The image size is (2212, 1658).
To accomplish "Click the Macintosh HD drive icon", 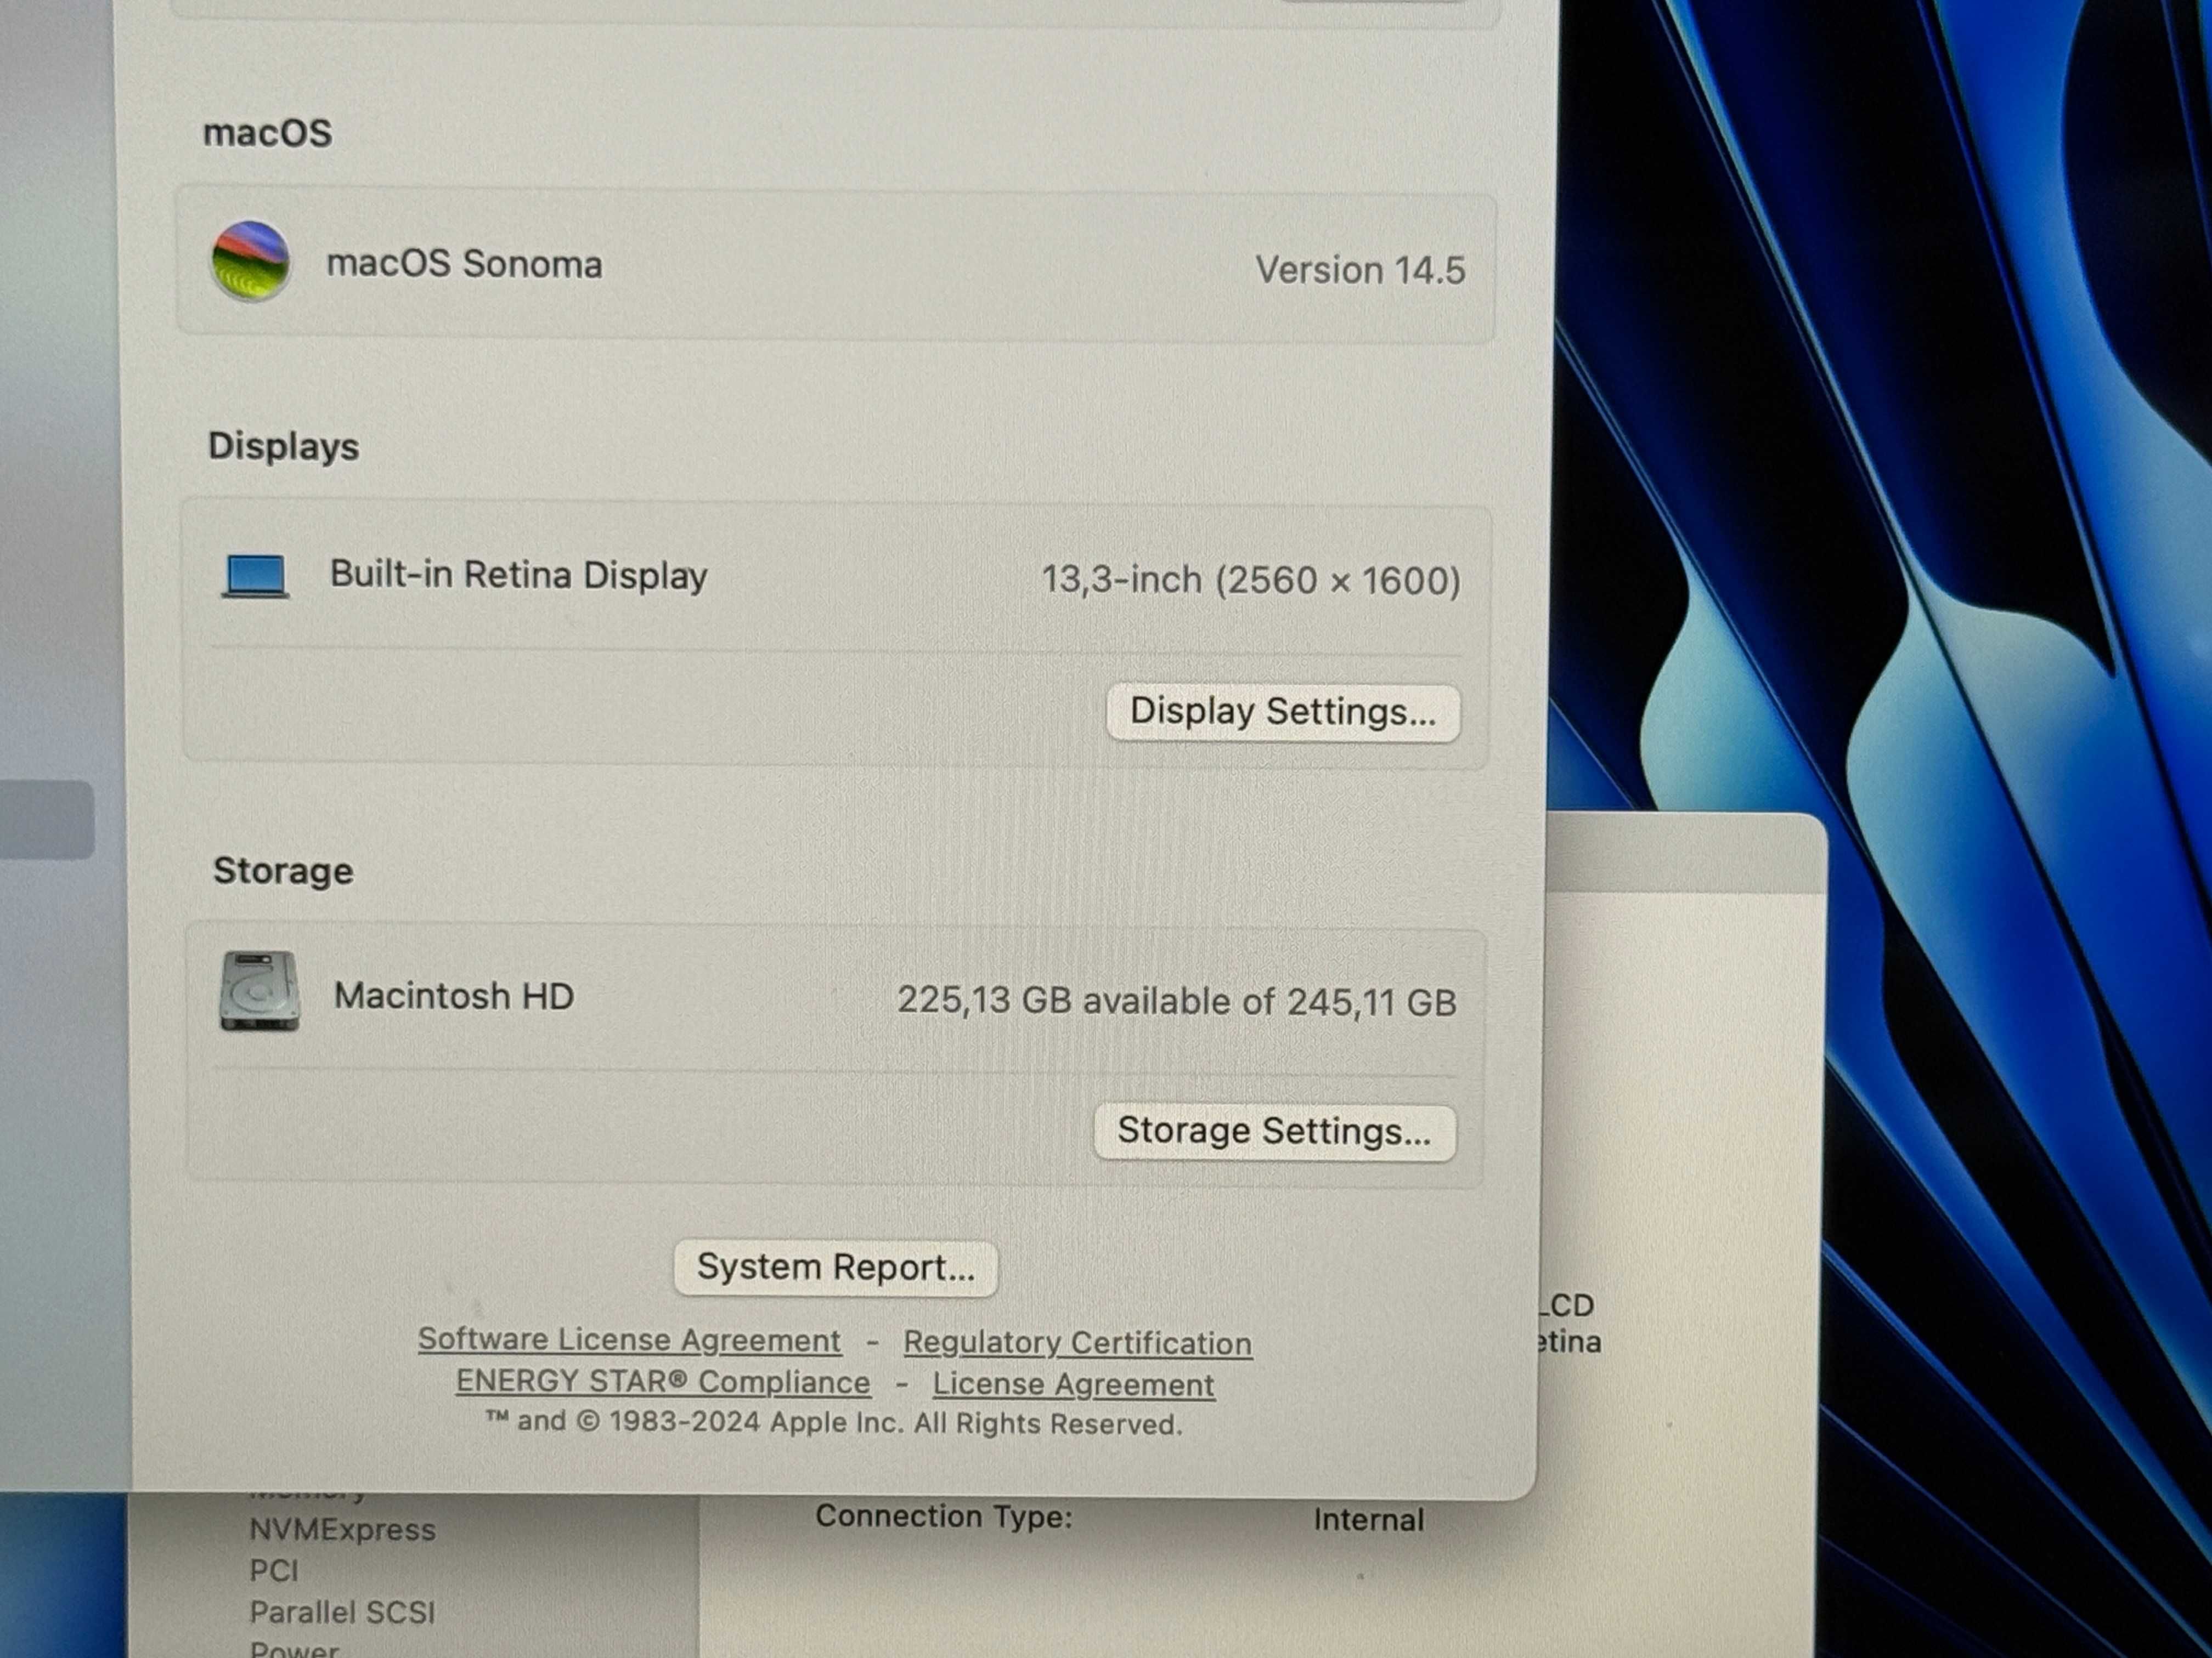I will coord(260,990).
